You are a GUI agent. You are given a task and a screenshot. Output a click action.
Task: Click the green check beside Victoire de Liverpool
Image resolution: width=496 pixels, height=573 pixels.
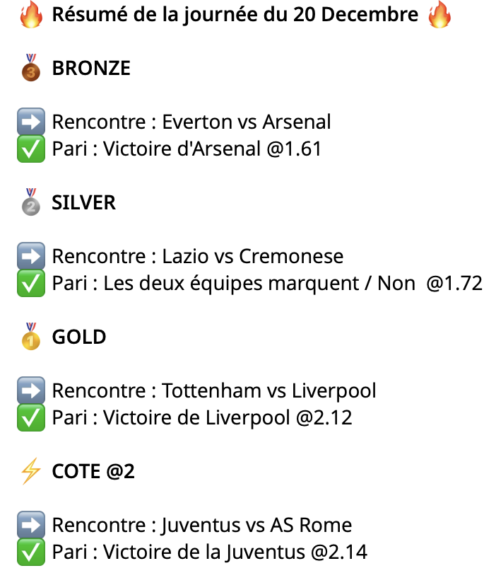30,418
